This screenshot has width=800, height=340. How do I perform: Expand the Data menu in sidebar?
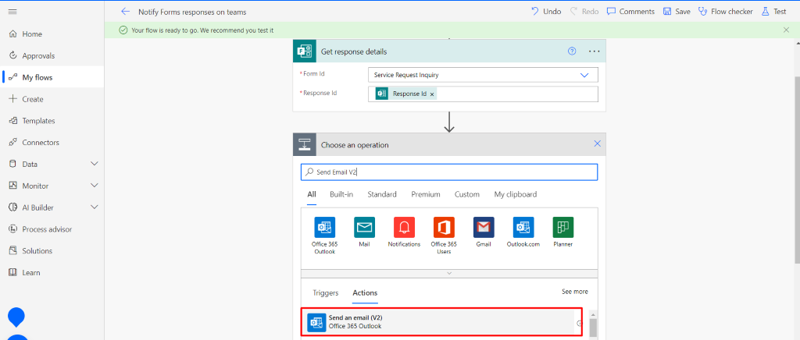(95, 164)
